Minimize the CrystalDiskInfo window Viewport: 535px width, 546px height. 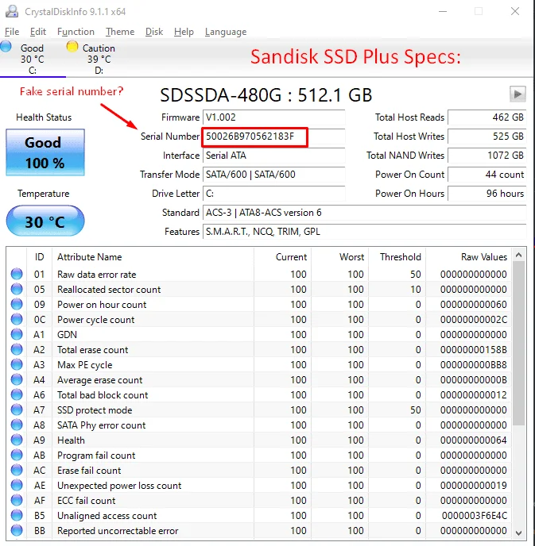(x=443, y=11)
